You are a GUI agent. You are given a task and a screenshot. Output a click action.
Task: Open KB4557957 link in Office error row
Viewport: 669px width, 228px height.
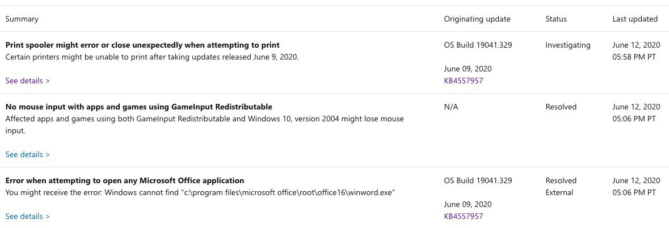[x=463, y=216]
